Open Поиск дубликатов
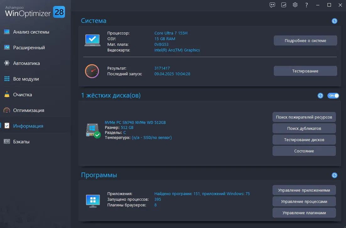Image resolution: width=346 pixels, height=228 pixels. (304, 128)
